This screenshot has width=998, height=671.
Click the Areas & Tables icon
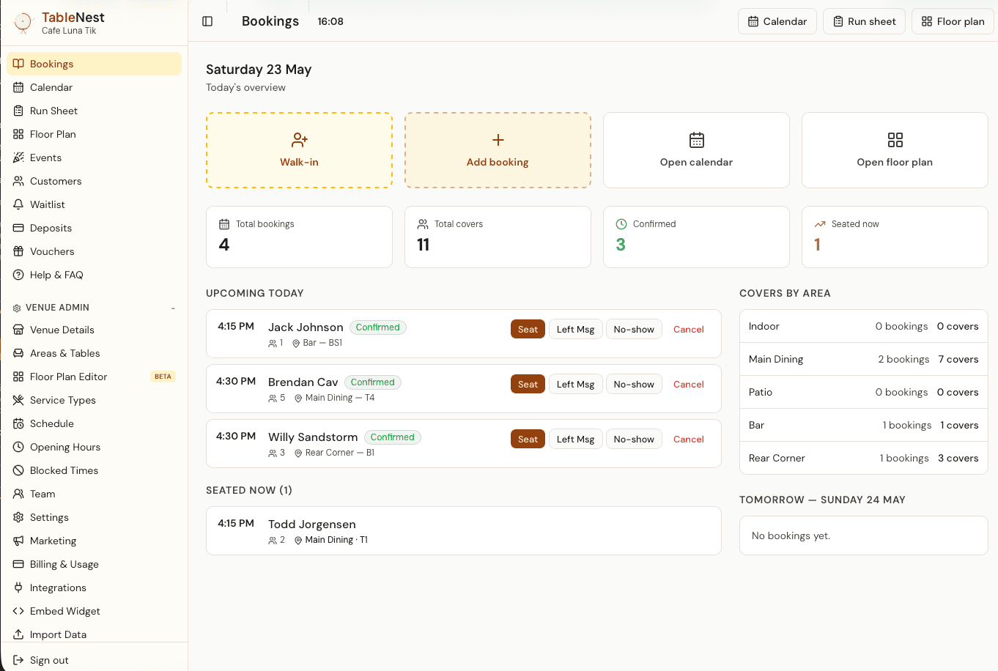18,353
